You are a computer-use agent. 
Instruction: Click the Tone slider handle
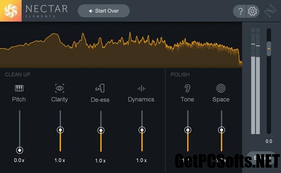[188, 130]
